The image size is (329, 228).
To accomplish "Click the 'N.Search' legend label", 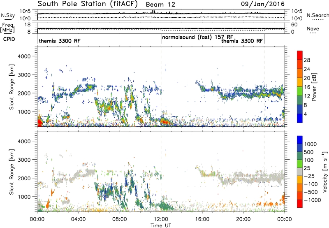I will click(317, 15).
